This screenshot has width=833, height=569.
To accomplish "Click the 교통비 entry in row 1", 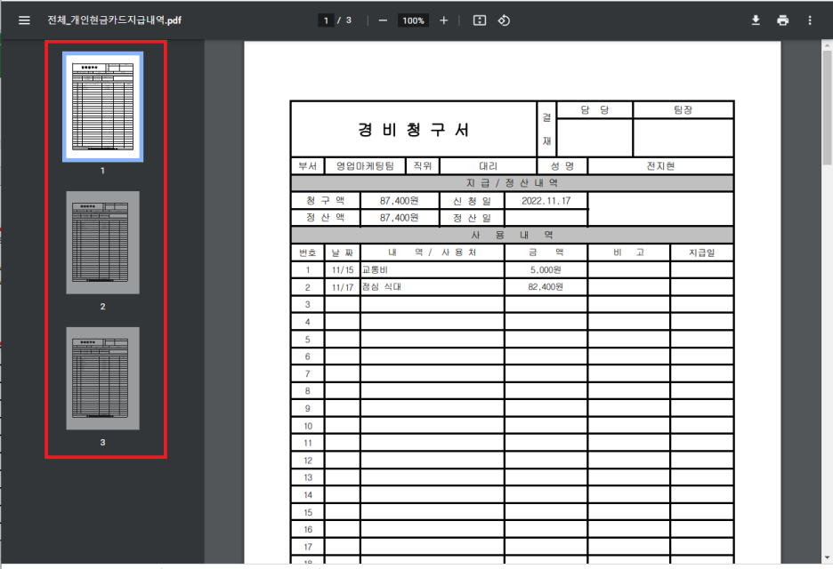I will click(x=375, y=269).
